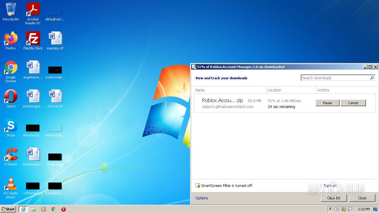Click the Show desktop button
Viewport: 379px width, 213px height.
click(x=375, y=209)
